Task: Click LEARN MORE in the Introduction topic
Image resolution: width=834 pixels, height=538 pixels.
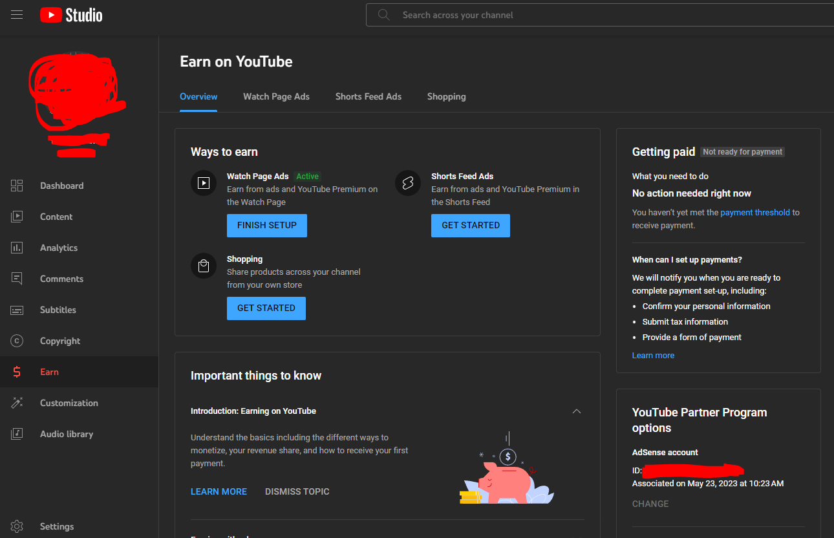Action: click(219, 491)
